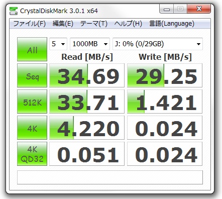Click the 4K read result 4.220
The image size is (222, 199).
click(x=87, y=128)
